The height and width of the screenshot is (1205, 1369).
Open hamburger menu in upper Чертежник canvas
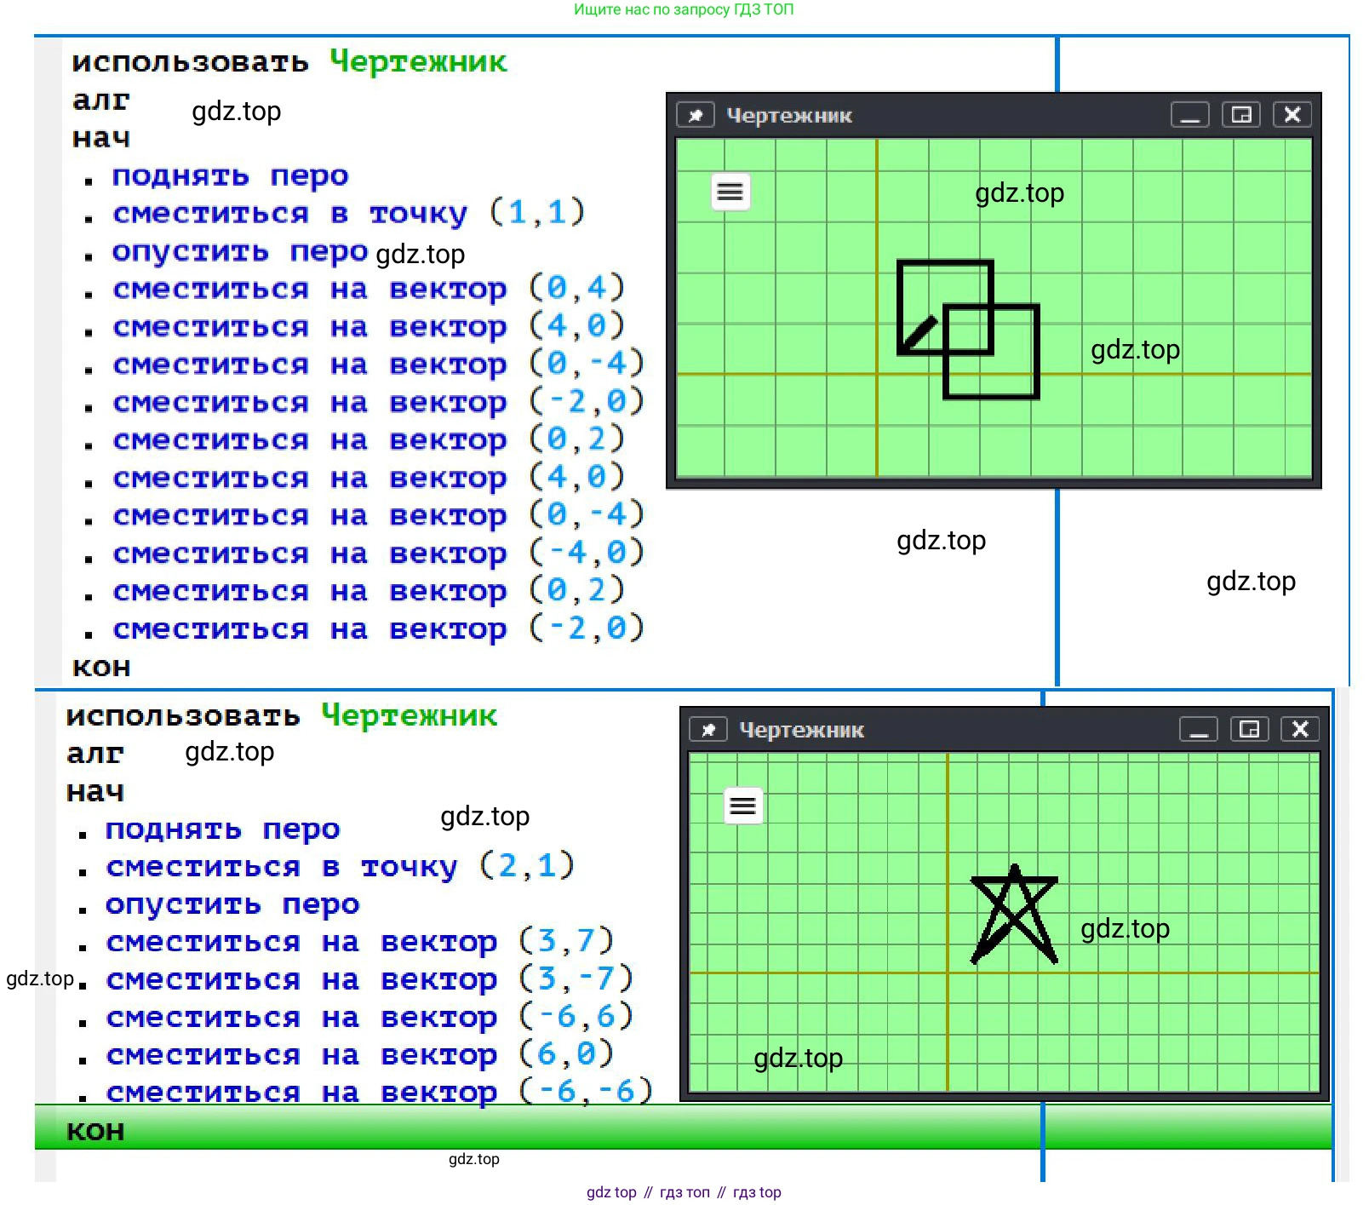point(730,192)
